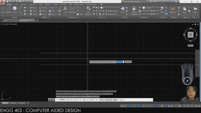The image size is (201, 113).
Task: Click the Measure utility
Action: point(173,10)
